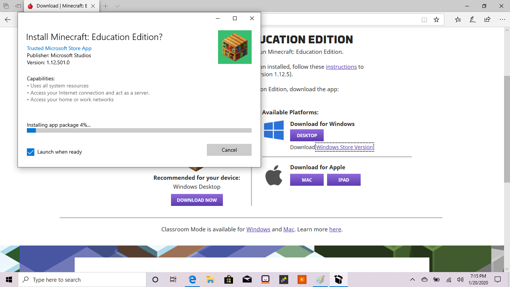The width and height of the screenshot is (510, 287).
Task: Click the Apple logo icon on page
Action: [274, 176]
